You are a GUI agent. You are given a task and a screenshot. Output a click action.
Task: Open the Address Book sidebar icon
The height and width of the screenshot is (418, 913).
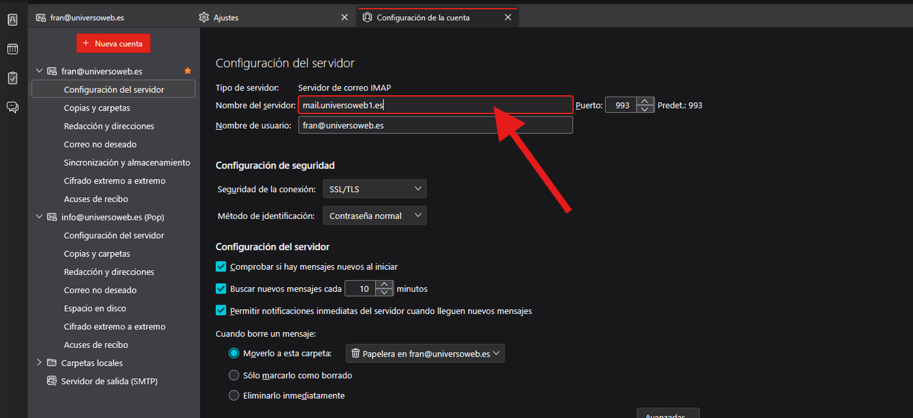[x=12, y=20]
